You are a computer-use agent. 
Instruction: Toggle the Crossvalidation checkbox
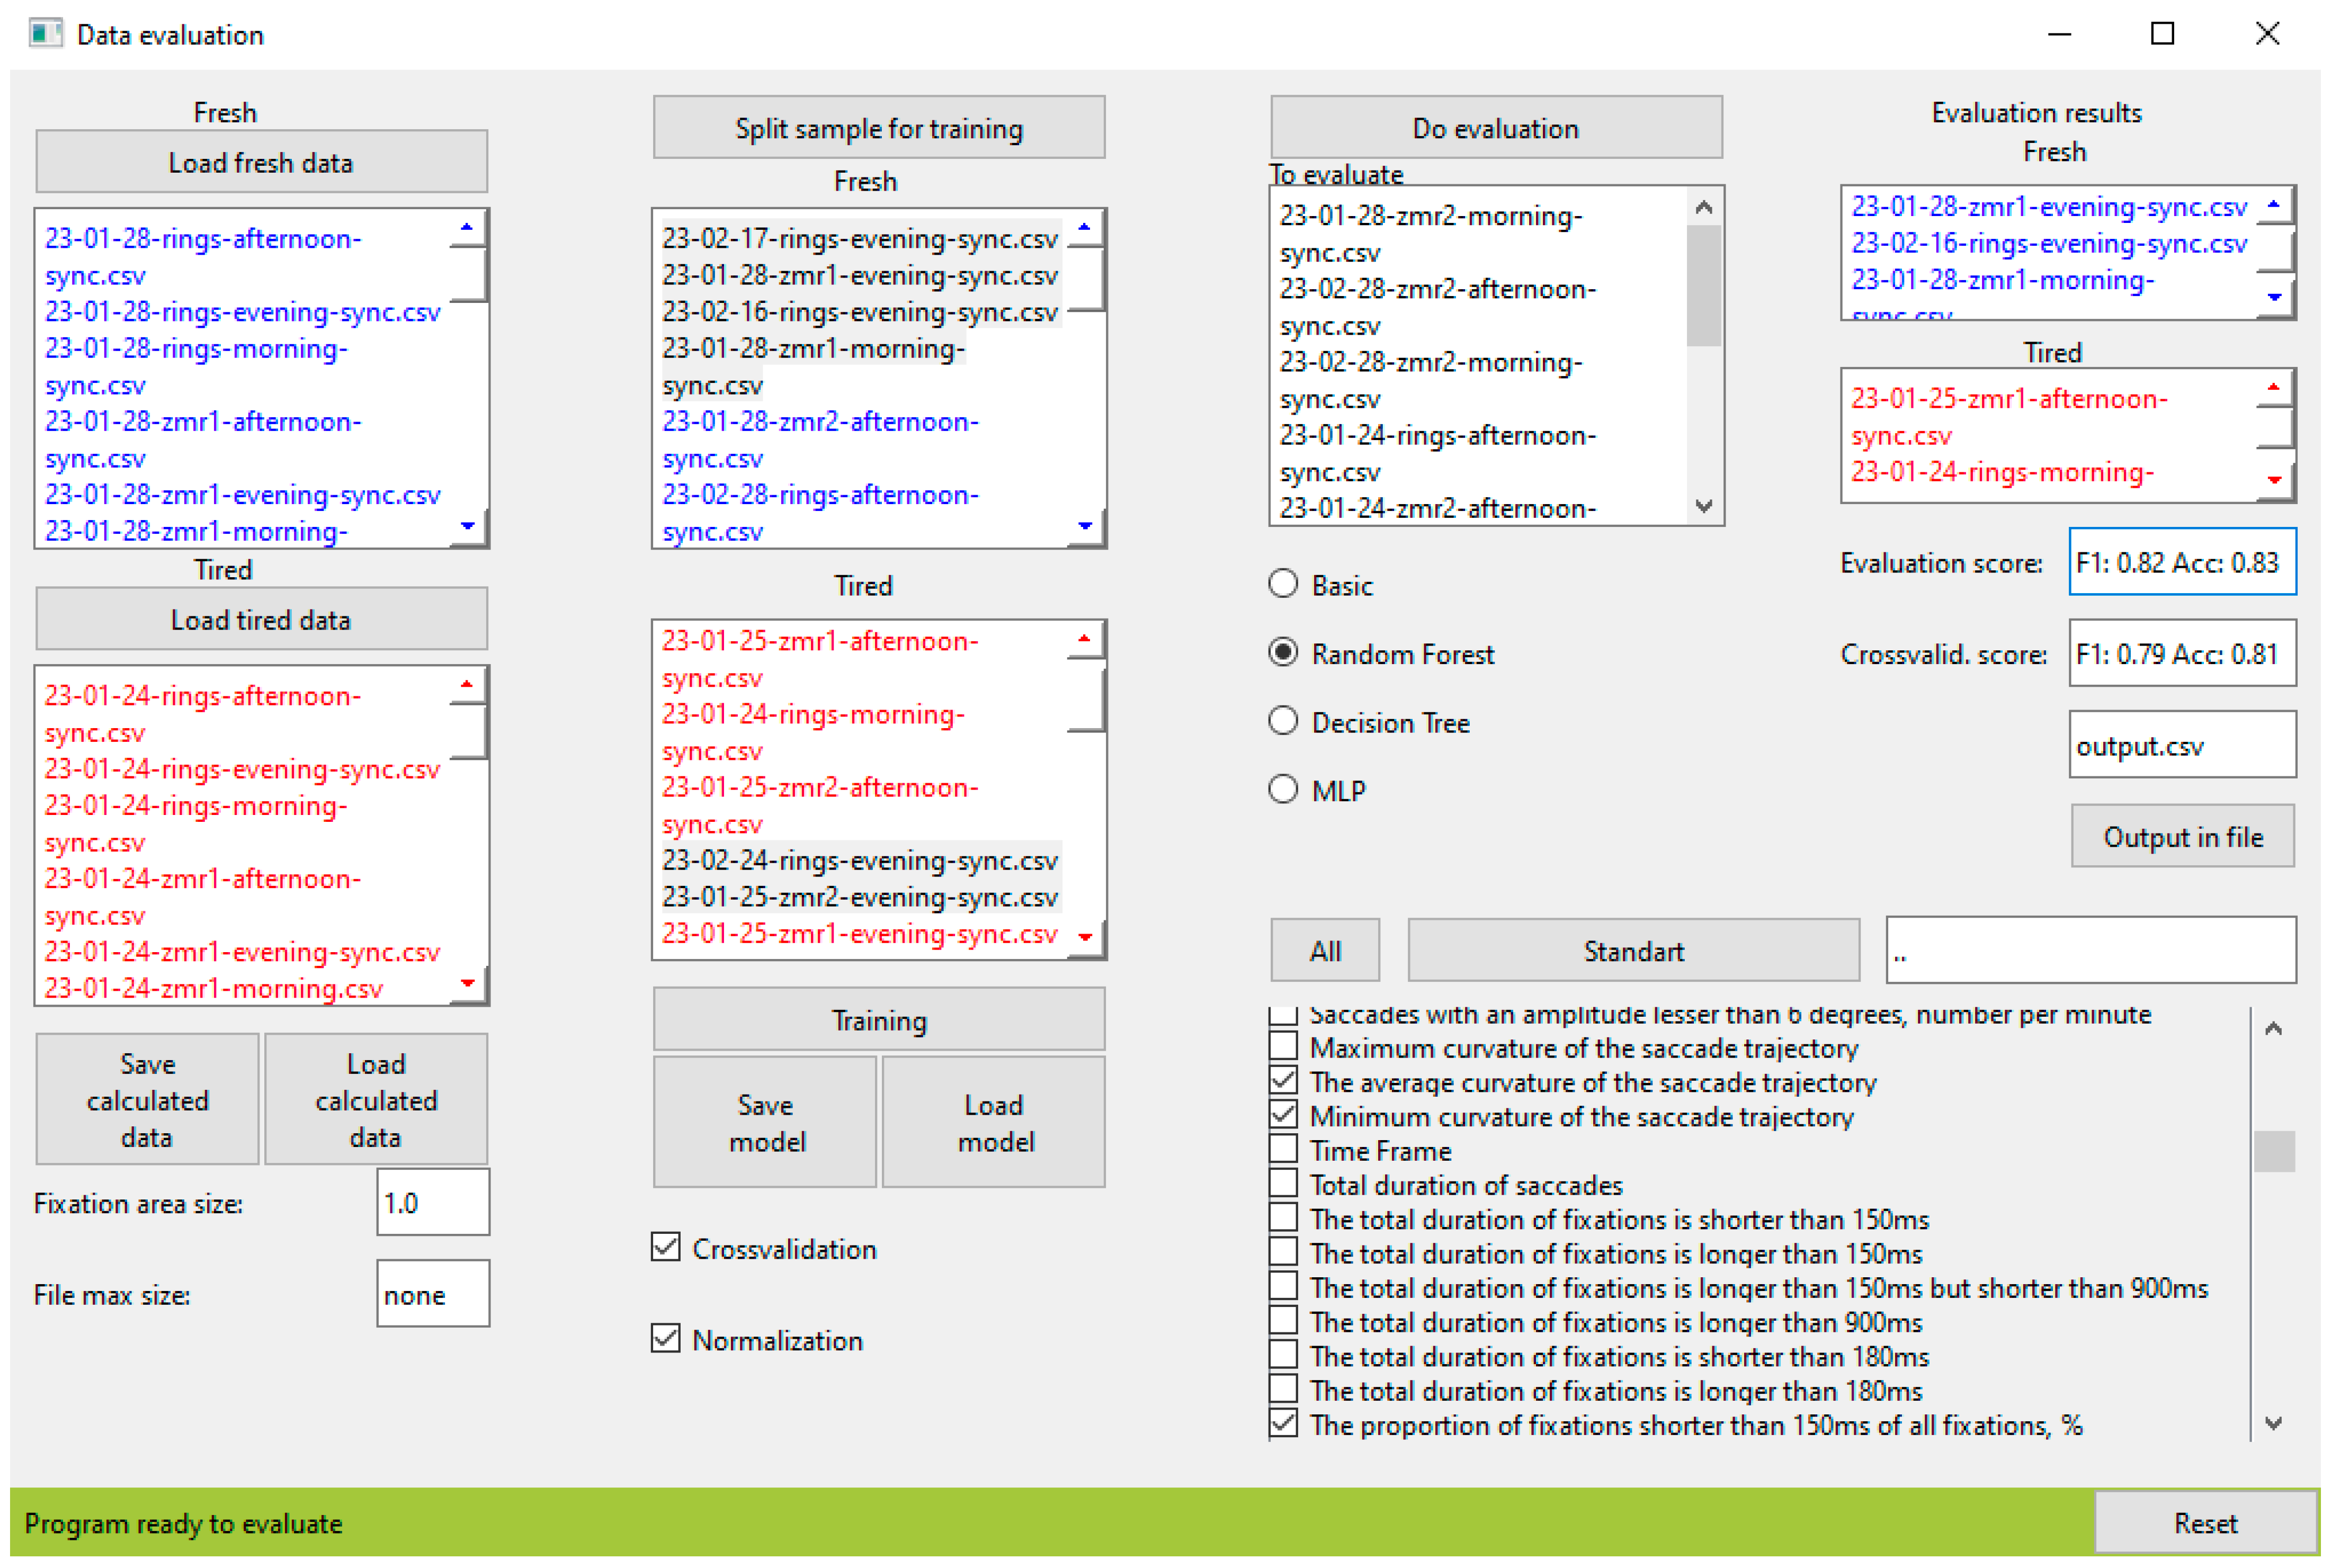tap(666, 1247)
